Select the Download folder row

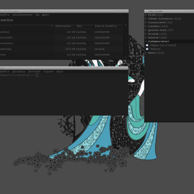[x=62, y=49]
